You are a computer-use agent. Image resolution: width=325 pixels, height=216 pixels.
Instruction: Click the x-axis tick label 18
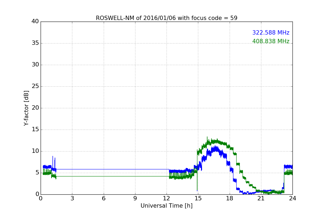coord(230,198)
